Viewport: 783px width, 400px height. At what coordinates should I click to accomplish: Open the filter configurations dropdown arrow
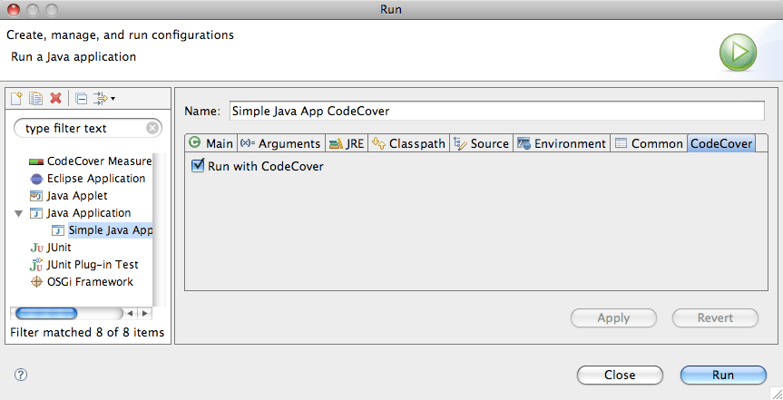(113, 98)
